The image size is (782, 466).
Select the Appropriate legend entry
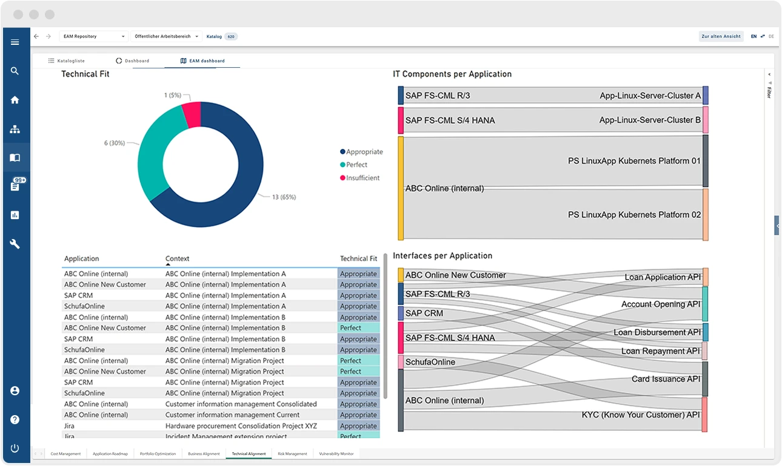coord(361,152)
